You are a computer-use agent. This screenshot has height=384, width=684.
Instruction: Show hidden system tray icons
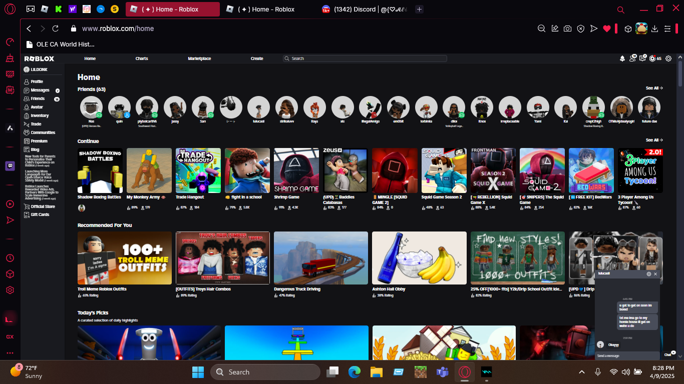(x=582, y=372)
